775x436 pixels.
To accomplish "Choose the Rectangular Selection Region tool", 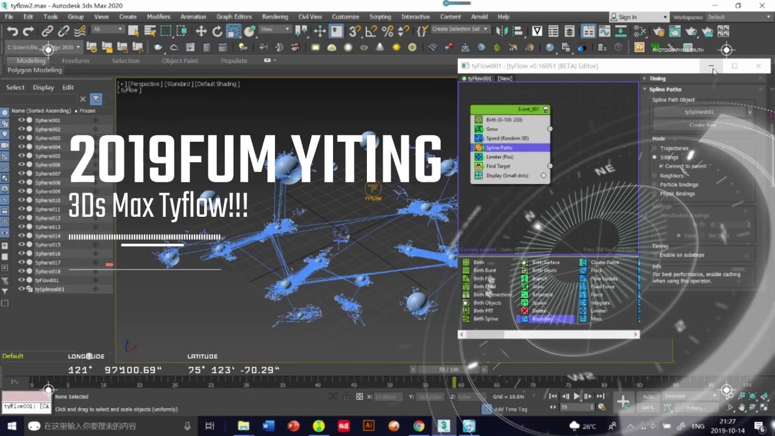I will [x=165, y=31].
